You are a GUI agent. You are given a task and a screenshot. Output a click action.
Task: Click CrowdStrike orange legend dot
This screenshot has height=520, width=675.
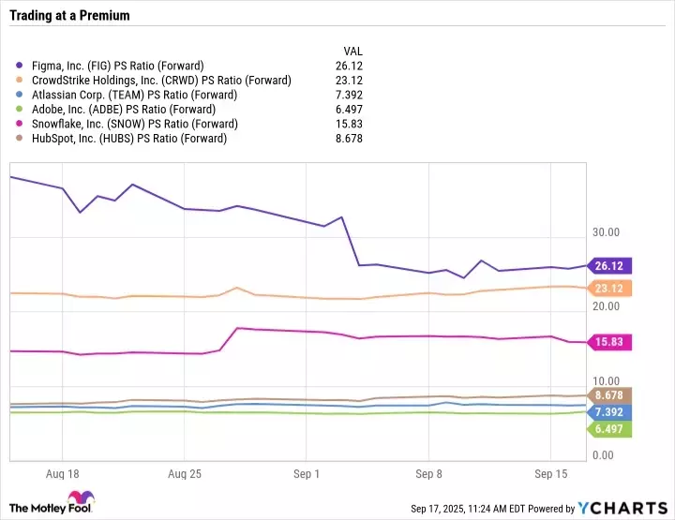[x=20, y=81]
